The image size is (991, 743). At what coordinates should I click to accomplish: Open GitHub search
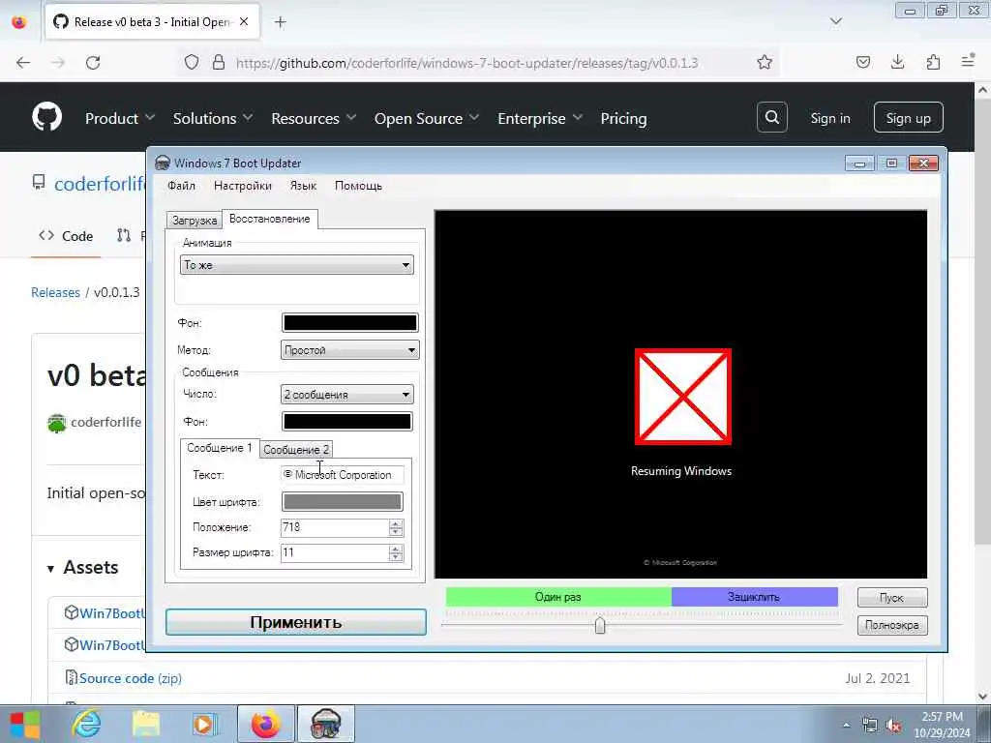771,117
